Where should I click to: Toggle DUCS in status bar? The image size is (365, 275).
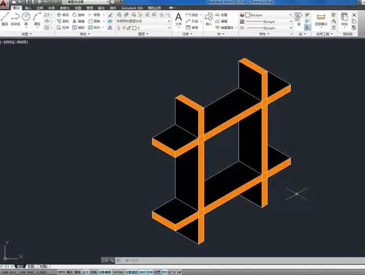pos(143,272)
